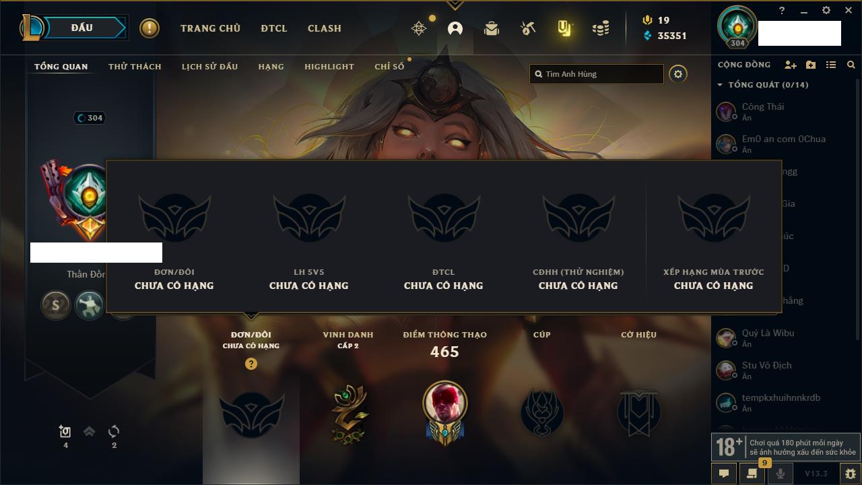The image size is (862, 485).
Task: Open the yellow mission alert icon
Action: pyautogui.click(x=150, y=28)
